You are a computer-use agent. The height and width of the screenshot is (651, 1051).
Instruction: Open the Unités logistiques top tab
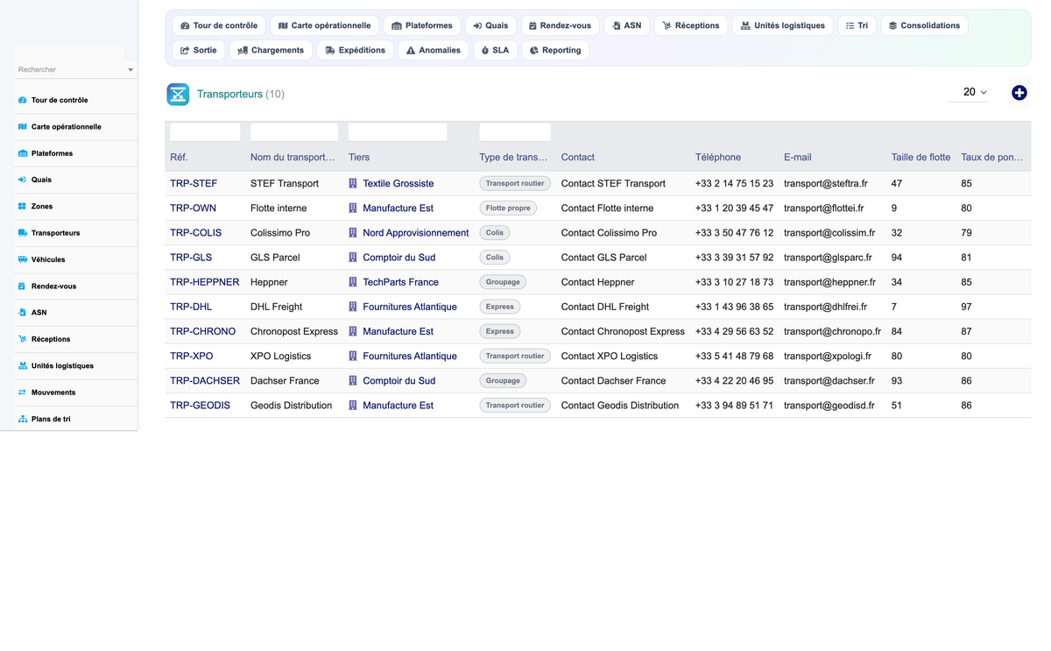[782, 25]
